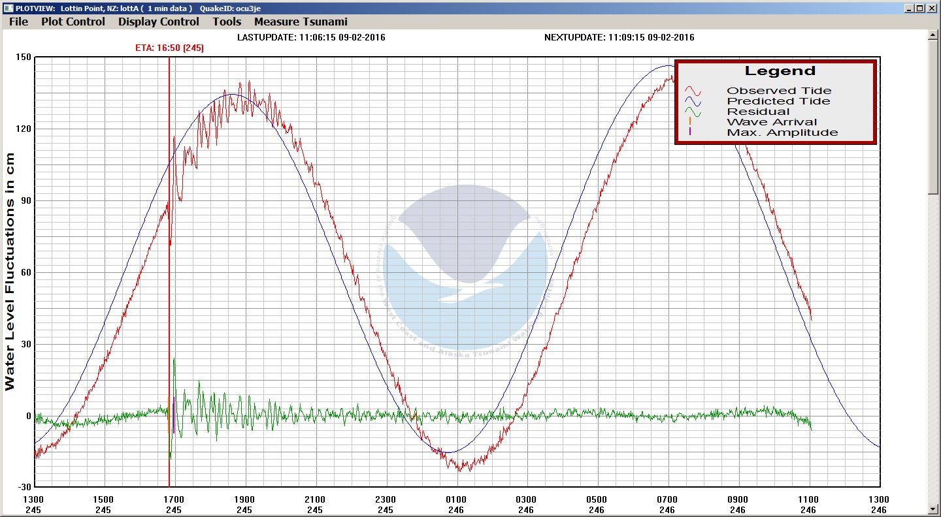
Task: Open the Display Control menu
Action: click(159, 22)
